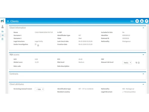Open the note icon beside Under investigation
This screenshot has height=112, width=149.
(x=38, y=45)
